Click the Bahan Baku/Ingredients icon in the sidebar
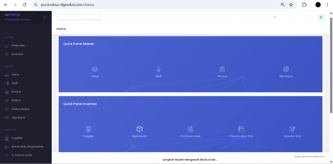Image resolution: width=333 pixels, height=164 pixels. (x=7, y=147)
